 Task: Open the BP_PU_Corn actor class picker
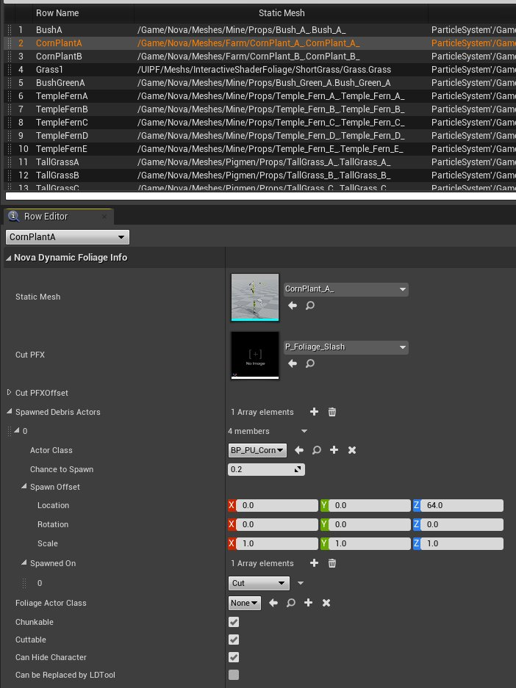[x=257, y=450]
